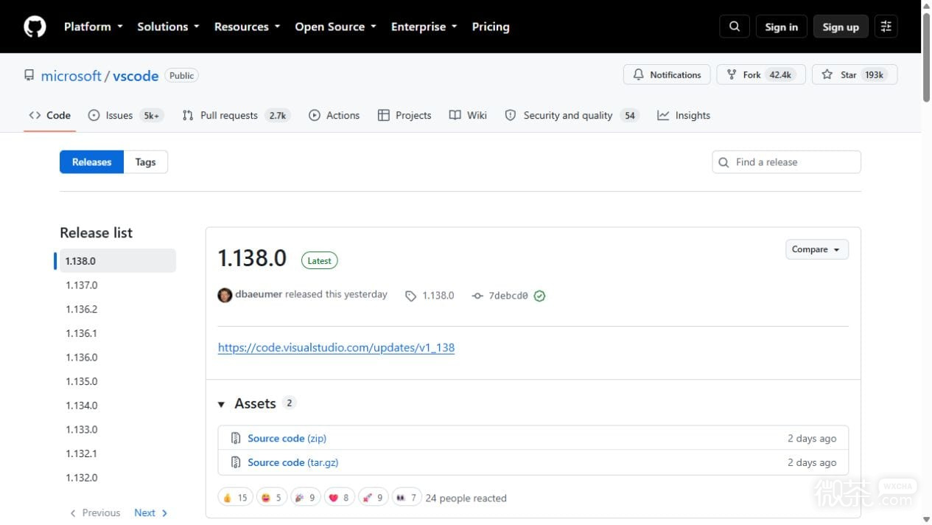Fork the vscode repository

pyautogui.click(x=760, y=74)
